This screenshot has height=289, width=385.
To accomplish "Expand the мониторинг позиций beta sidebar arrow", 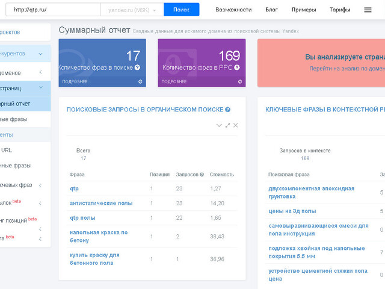I will coord(40,229).
